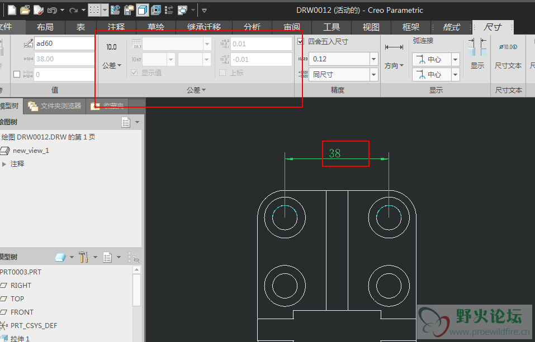535x342 pixels.
Task: Click the Open file folder icon
Action: click(25, 10)
